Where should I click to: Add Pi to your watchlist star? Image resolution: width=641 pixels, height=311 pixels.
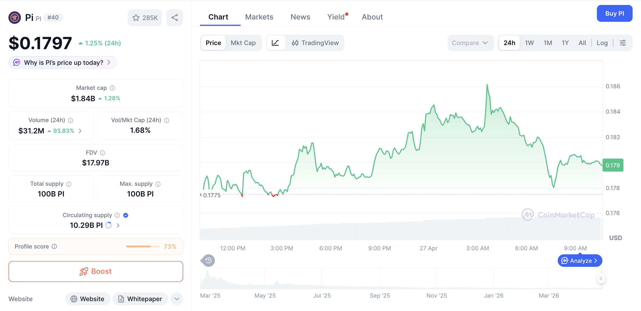136,17
